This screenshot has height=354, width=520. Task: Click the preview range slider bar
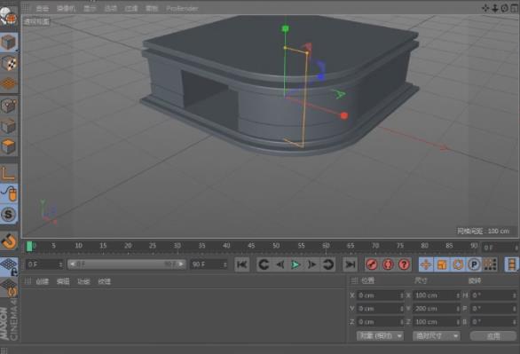pyautogui.click(x=126, y=264)
